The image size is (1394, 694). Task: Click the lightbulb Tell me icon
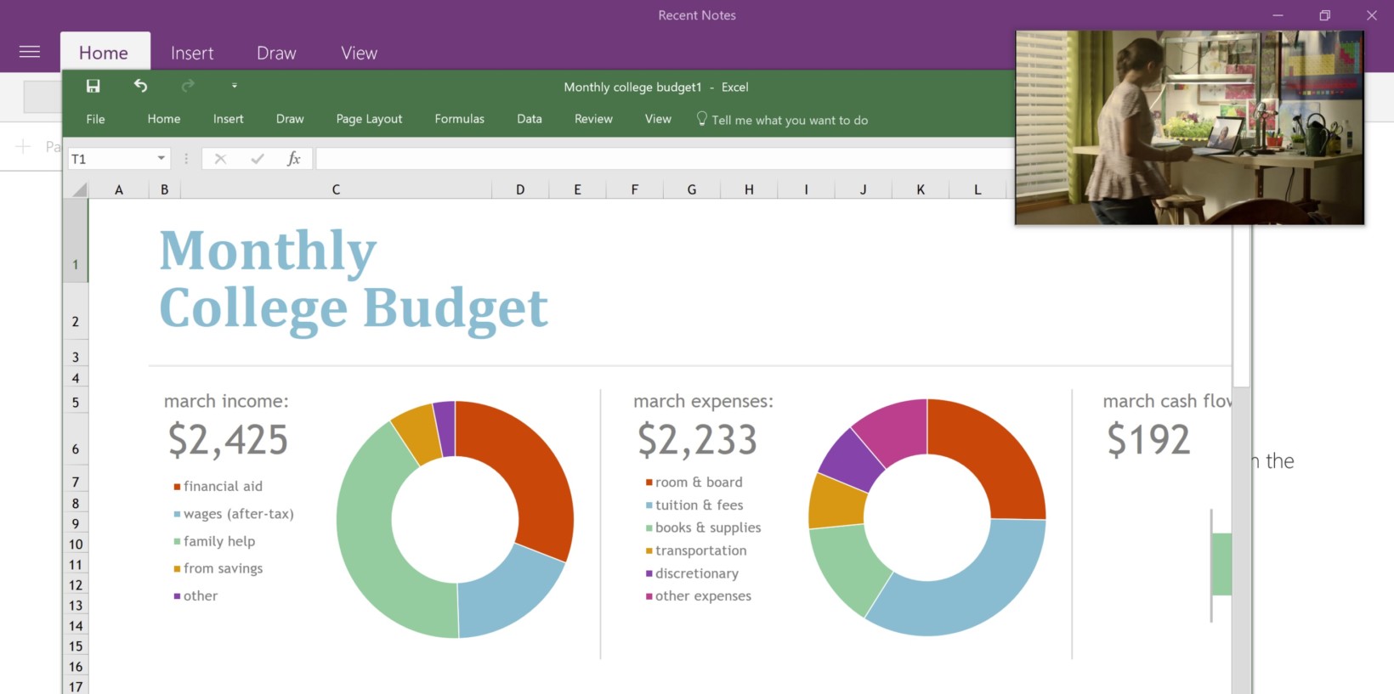coord(701,119)
